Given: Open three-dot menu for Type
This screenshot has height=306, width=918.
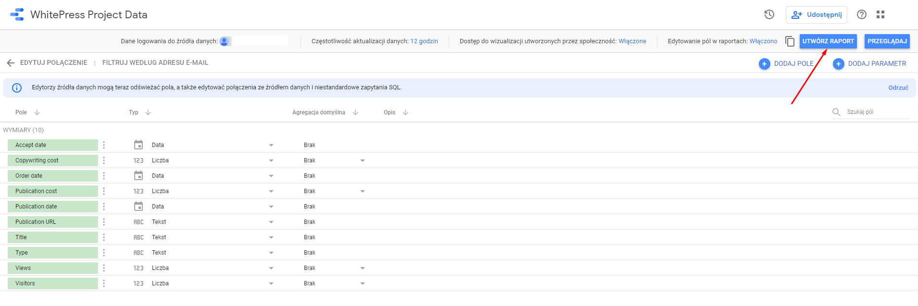Looking at the screenshot, I should (x=104, y=253).
